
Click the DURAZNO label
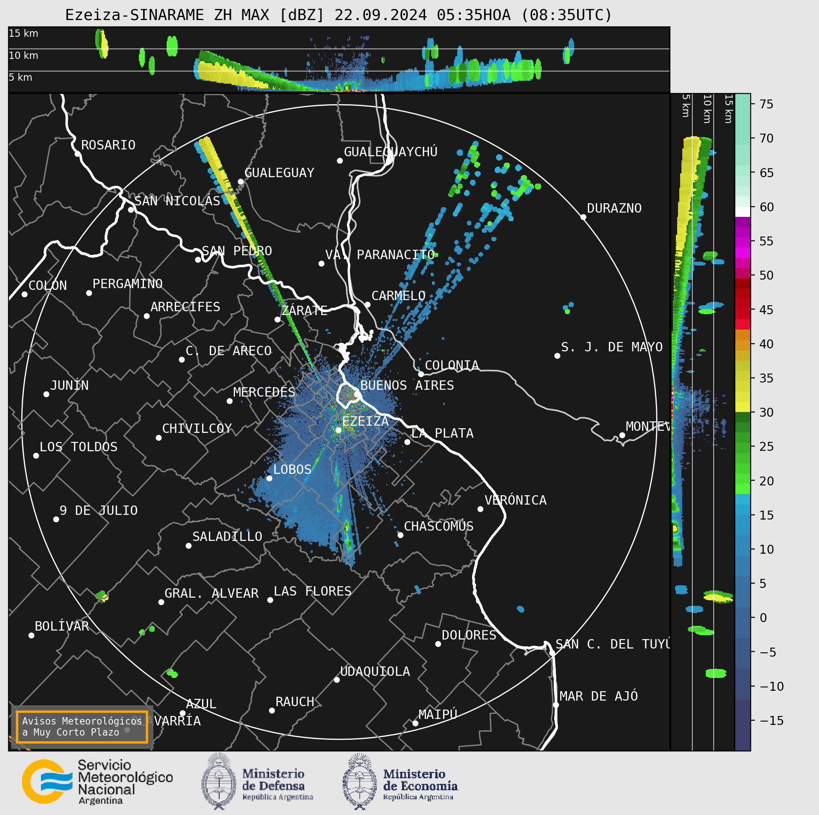coord(614,208)
